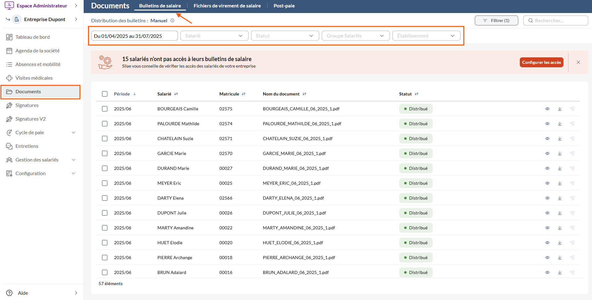Check the select-all checkbox in header

(x=105, y=94)
